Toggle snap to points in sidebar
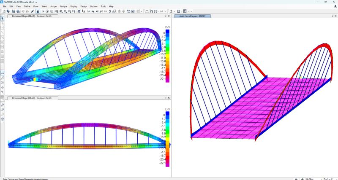The image size is (338, 180). pos(3,73)
